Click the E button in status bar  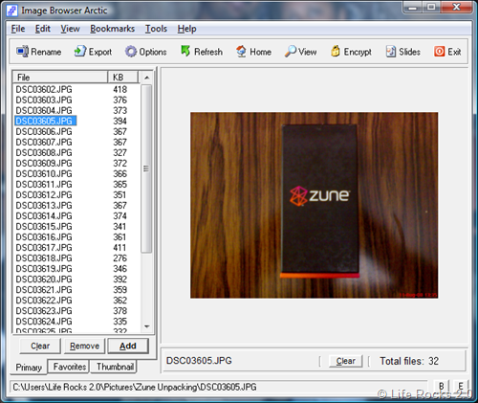(461, 386)
